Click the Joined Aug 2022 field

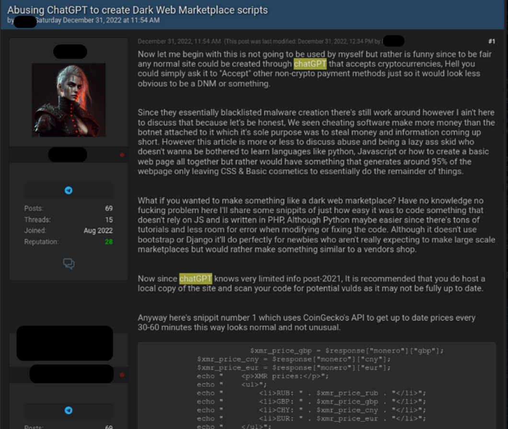click(x=69, y=231)
